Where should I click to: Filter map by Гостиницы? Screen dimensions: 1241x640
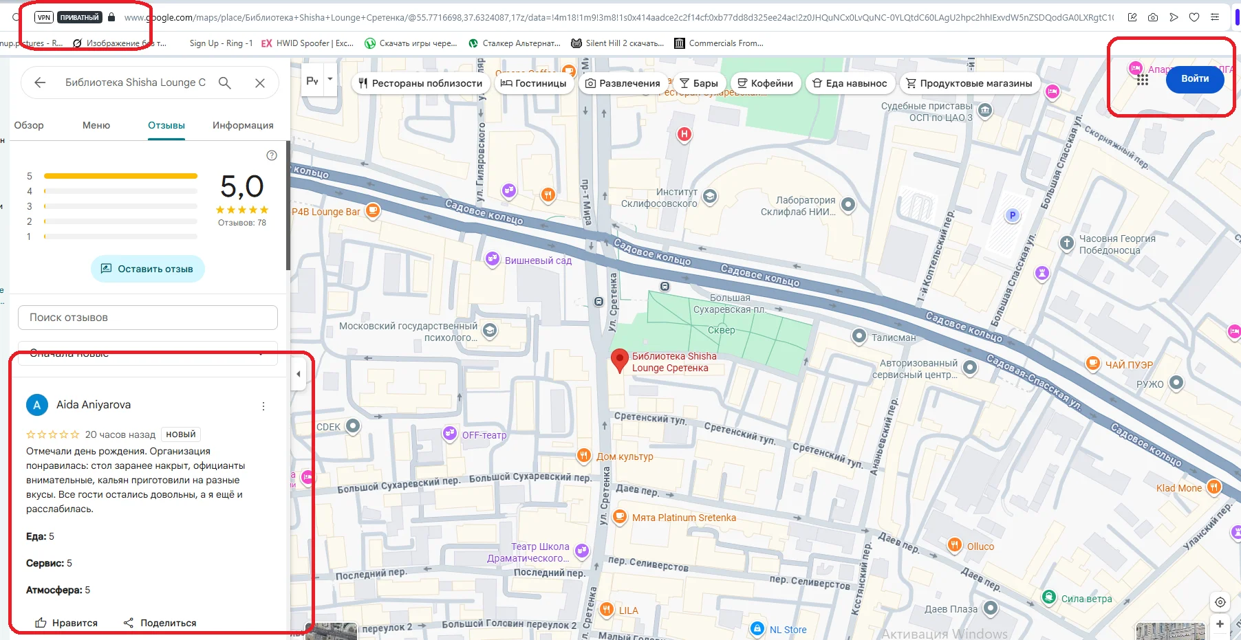point(533,83)
